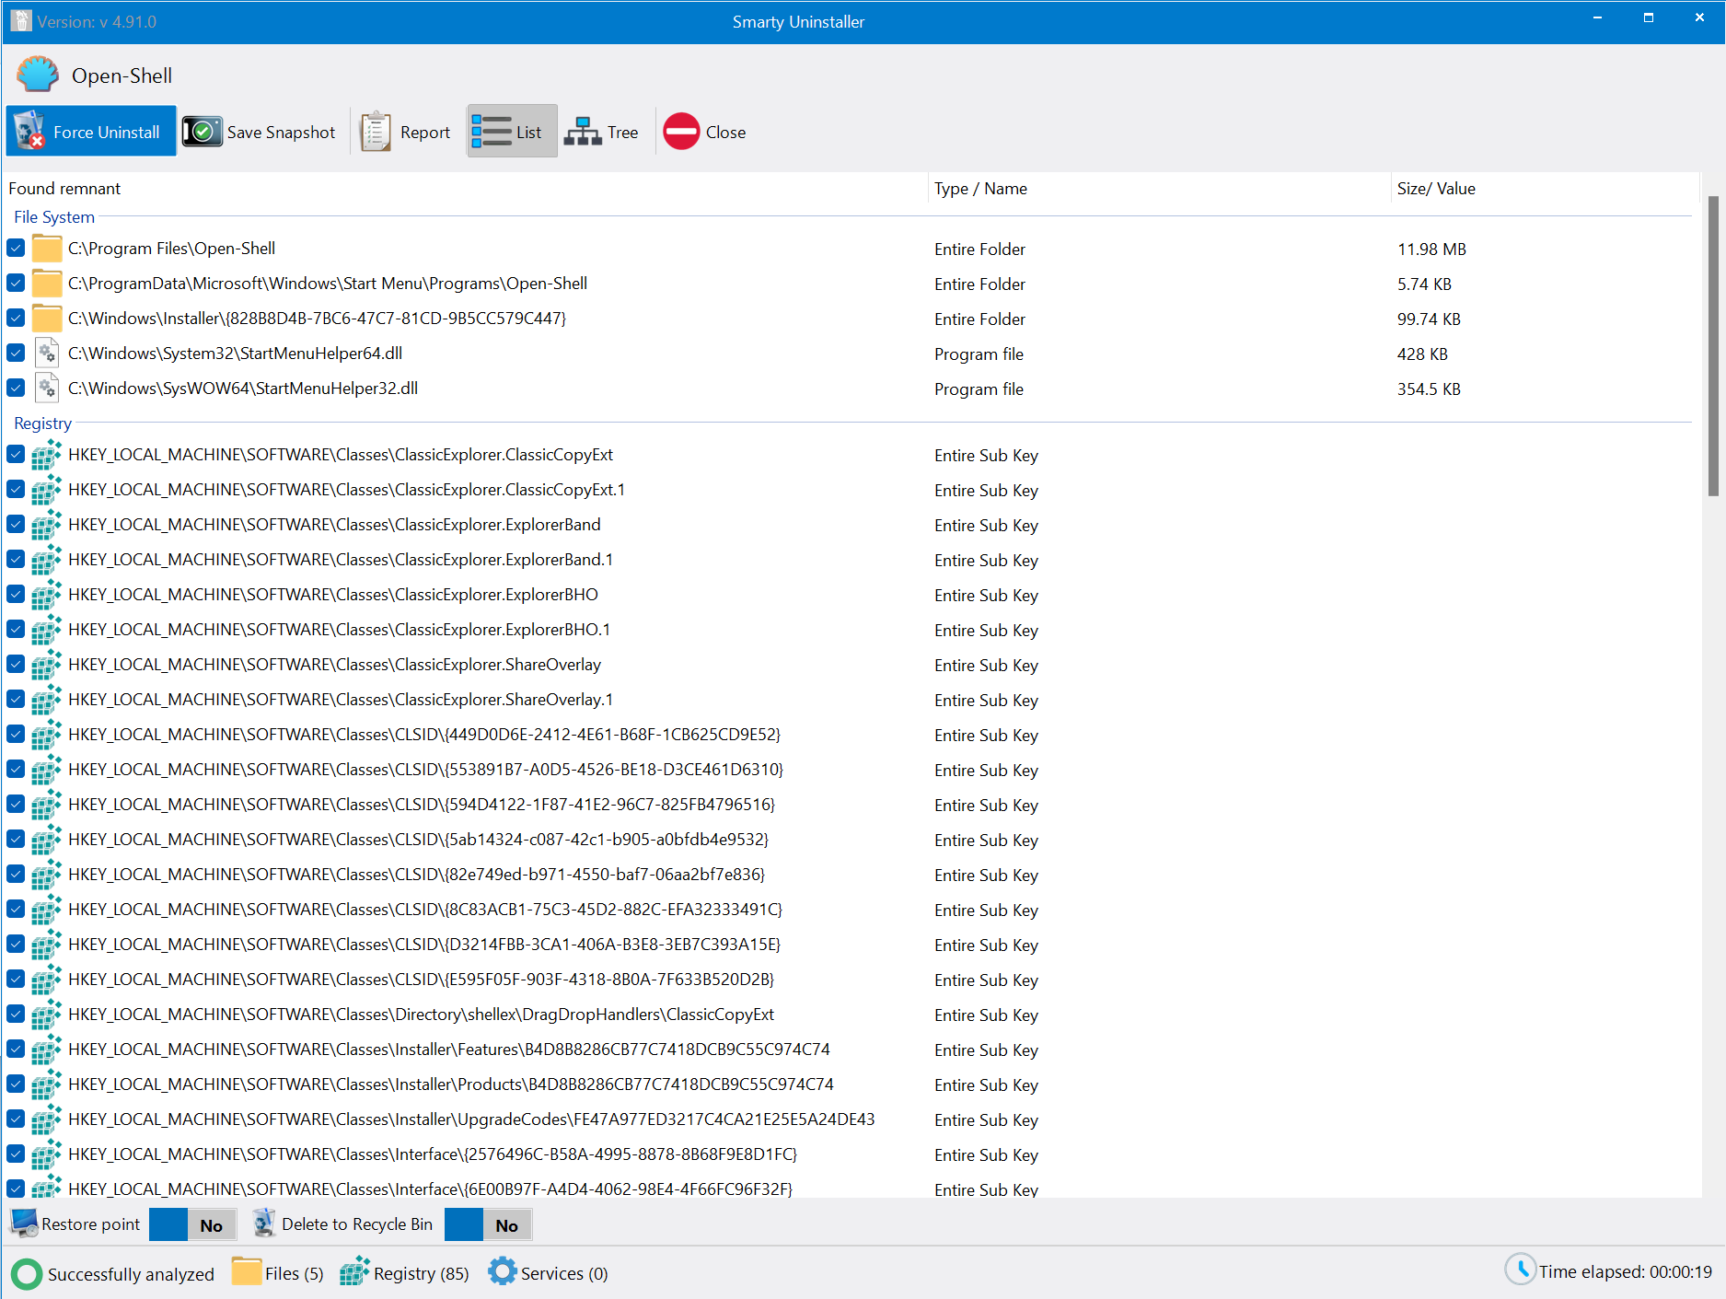Viewport: 1726px width, 1299px height.
Task: Uncheck StartMenuHelper32.dll checkbox
Action: coord(16,389)
